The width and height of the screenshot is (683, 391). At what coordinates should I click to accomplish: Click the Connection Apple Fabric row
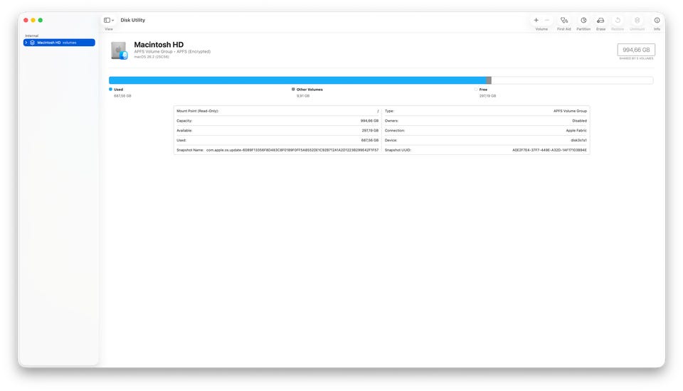click(x=486, y=130)
